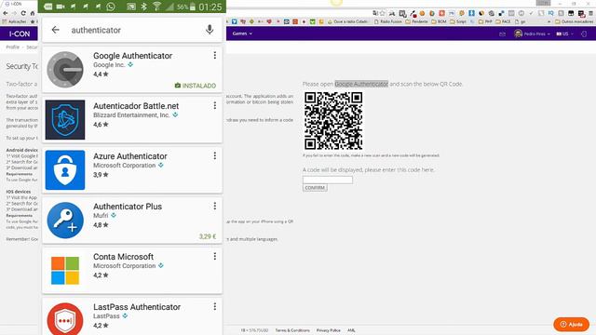Open overflow menu for Conta Microsoft
Image resolution: width=596 pixels, height=335 pixels.
(x=215, y=257)
